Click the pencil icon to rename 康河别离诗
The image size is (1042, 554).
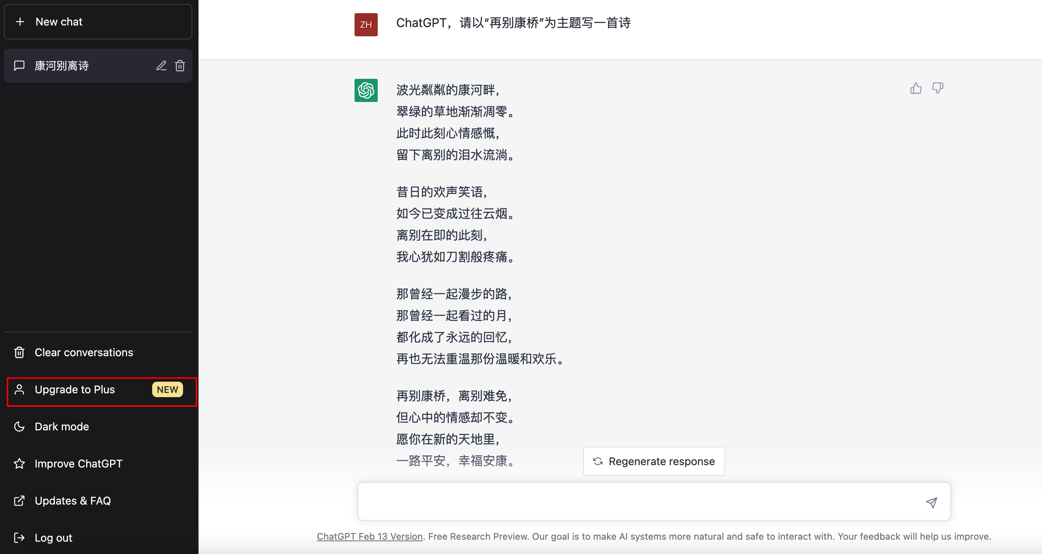(161, 66)
